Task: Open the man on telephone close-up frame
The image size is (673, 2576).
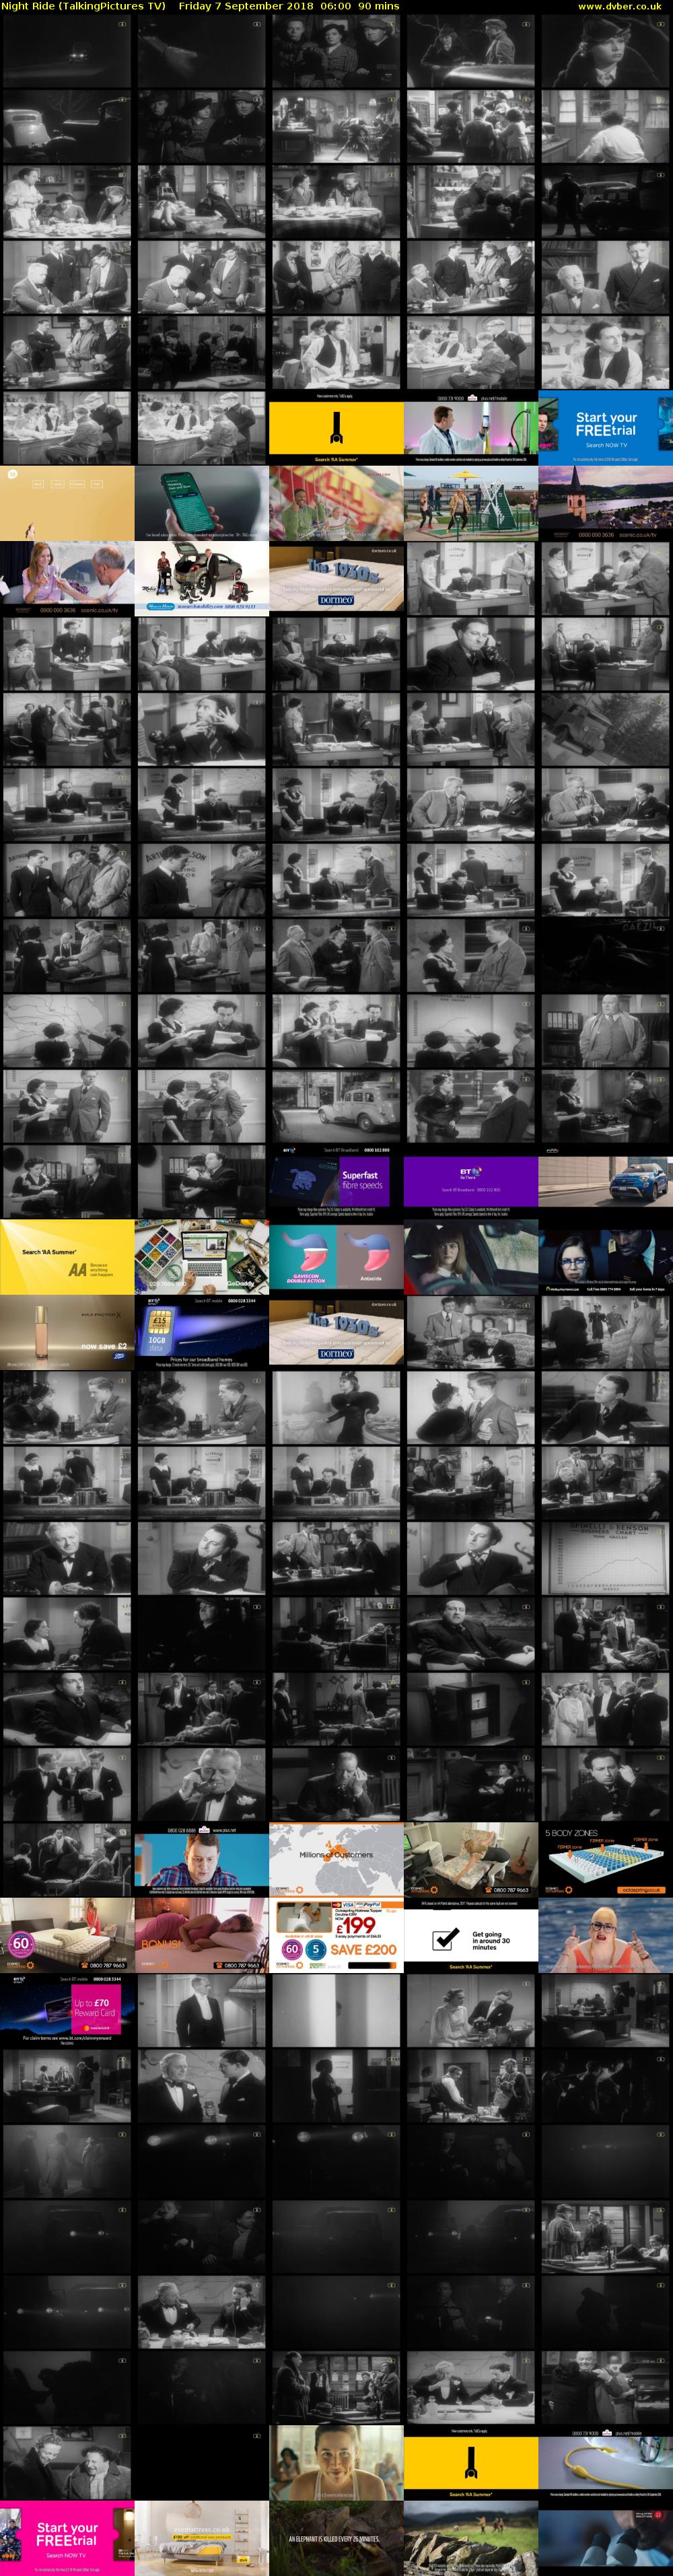Action: point(471,654)
